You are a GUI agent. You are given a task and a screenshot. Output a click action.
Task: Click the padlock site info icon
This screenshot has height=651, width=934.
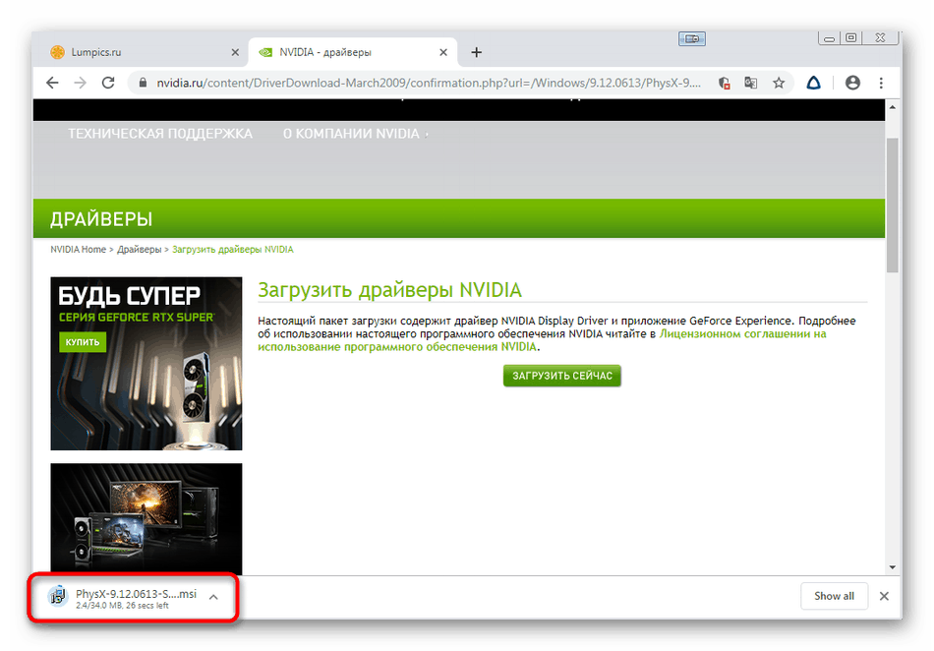point(143,83)
